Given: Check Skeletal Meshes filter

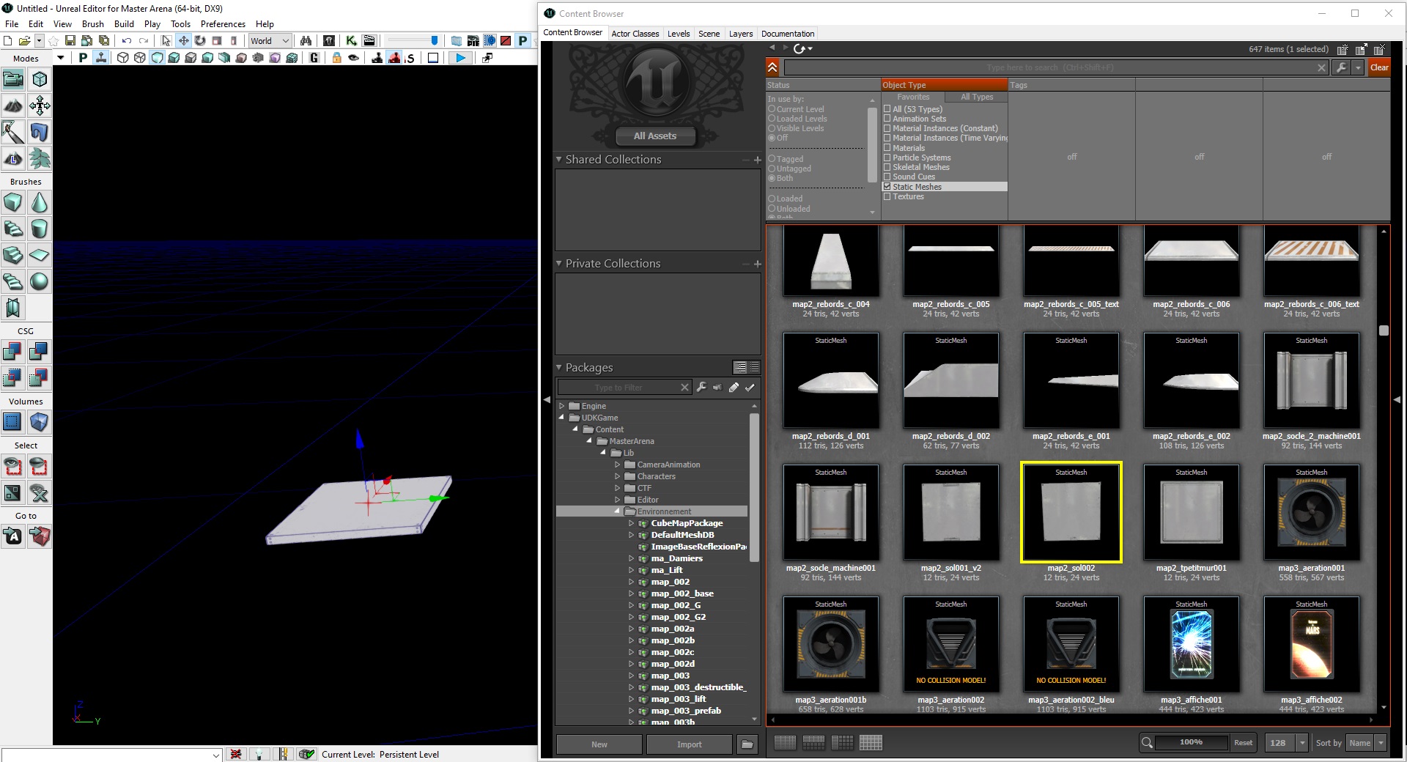Looking at the screenshot, I should click(887, 167).
